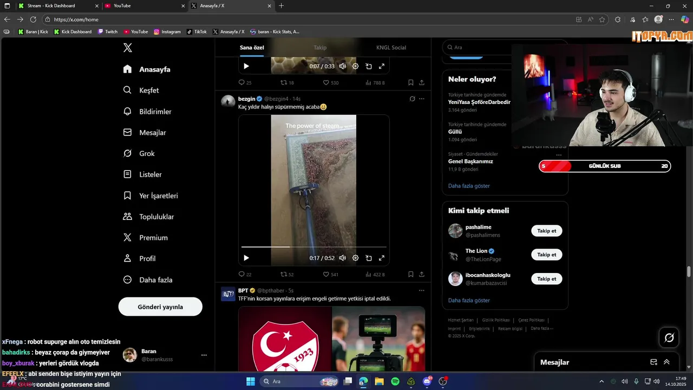Open Spotify from the taskbar
Image resolution: width=693 pixels, height=390 pixels.
click(x=395, y=381)
